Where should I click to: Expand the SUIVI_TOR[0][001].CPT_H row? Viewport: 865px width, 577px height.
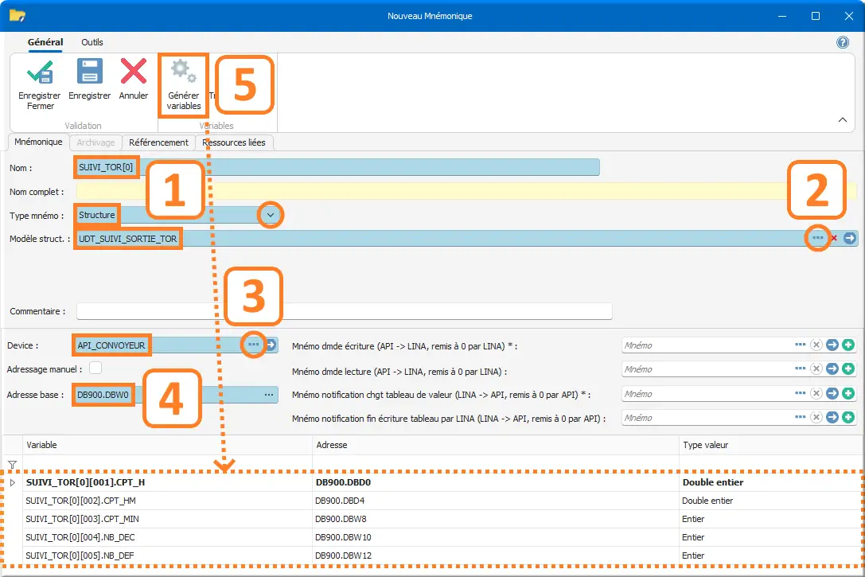(x=12, y=482)
